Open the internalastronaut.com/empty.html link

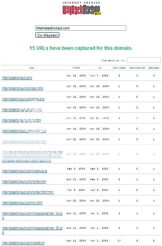click(x=24, y=141)
